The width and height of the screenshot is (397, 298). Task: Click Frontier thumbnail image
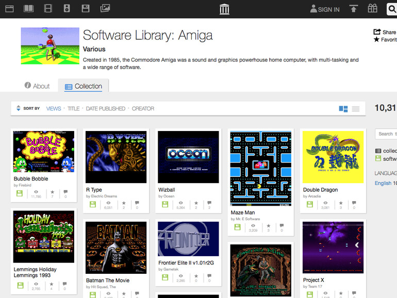[x=188, y=239]
